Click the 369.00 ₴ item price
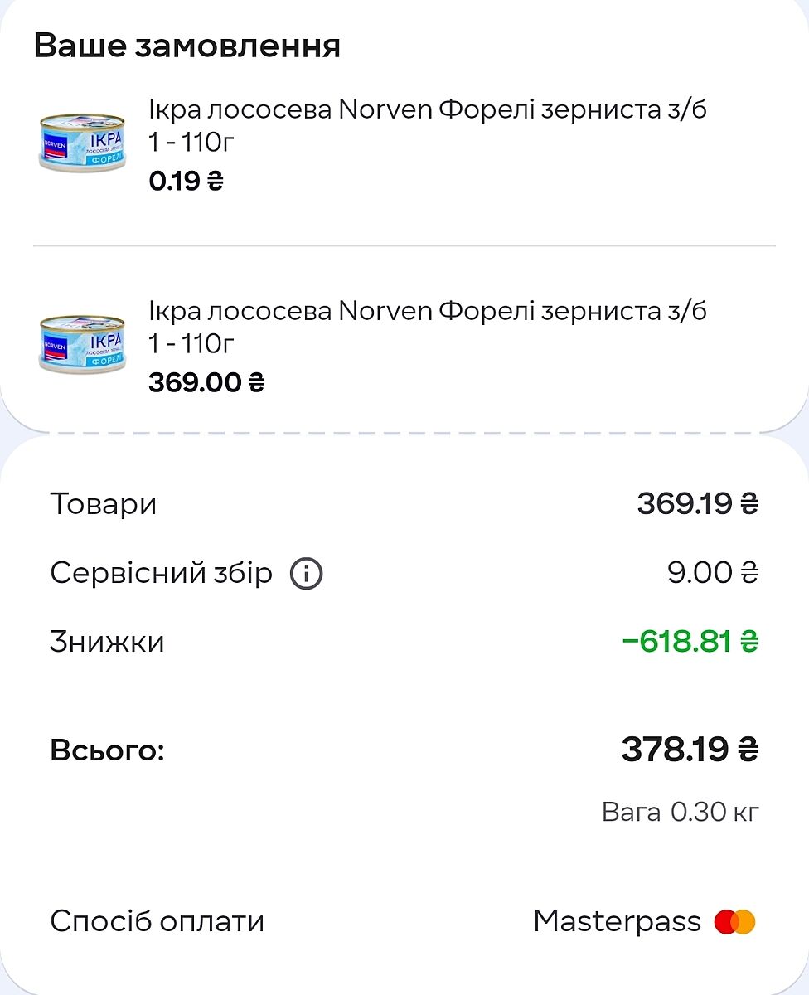 pyautogui.click(x=206, y=382)
